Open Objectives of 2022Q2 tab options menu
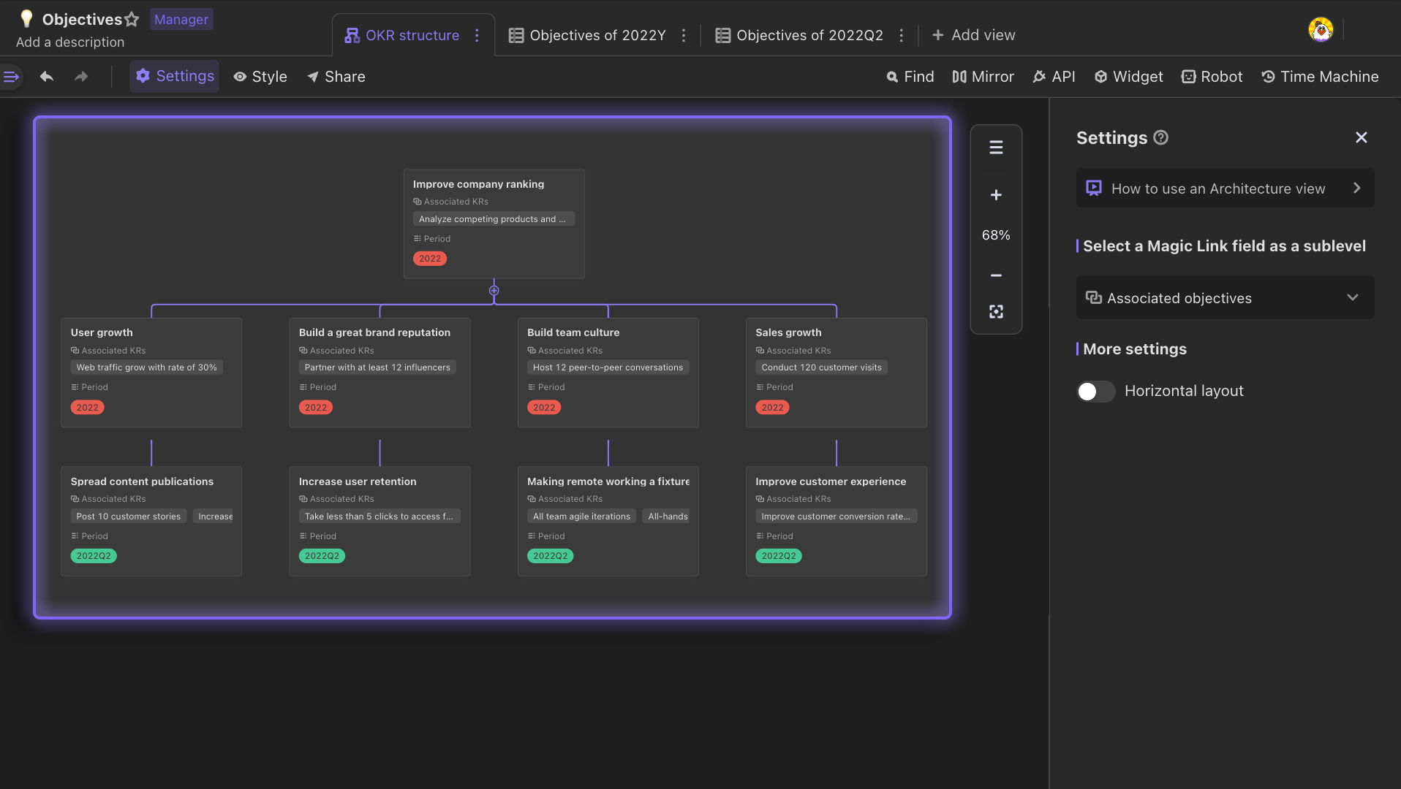Screen dimensions: 1401x789 coord(901,35)
